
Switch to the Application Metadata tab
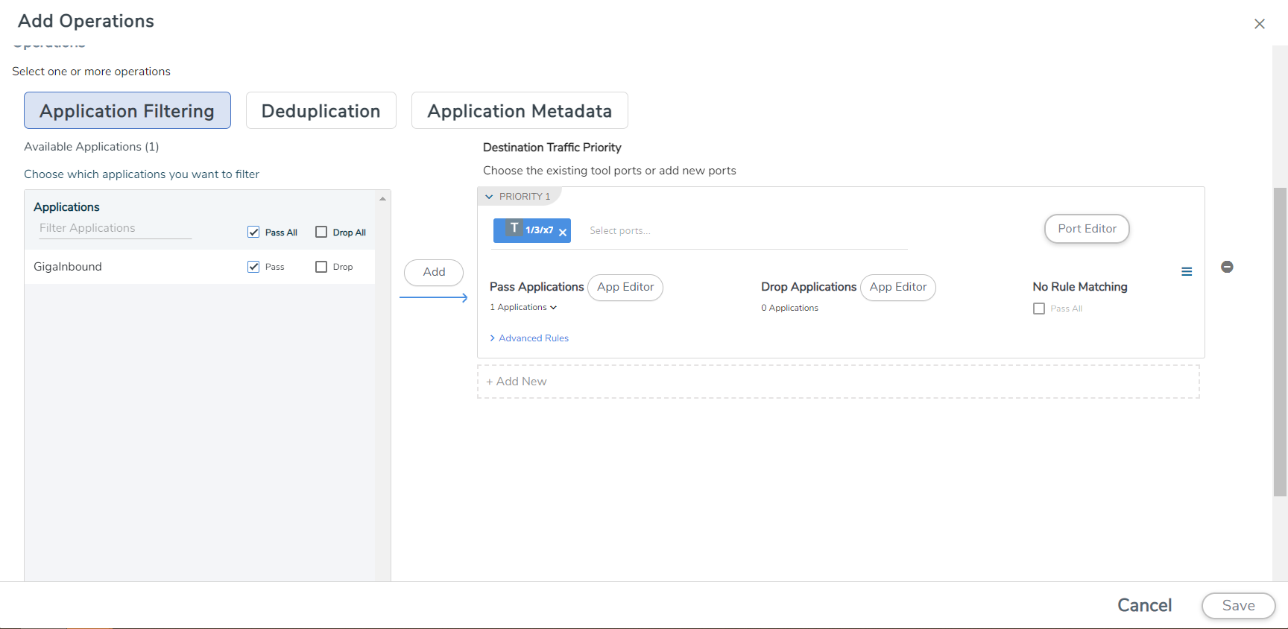[520, 110]
